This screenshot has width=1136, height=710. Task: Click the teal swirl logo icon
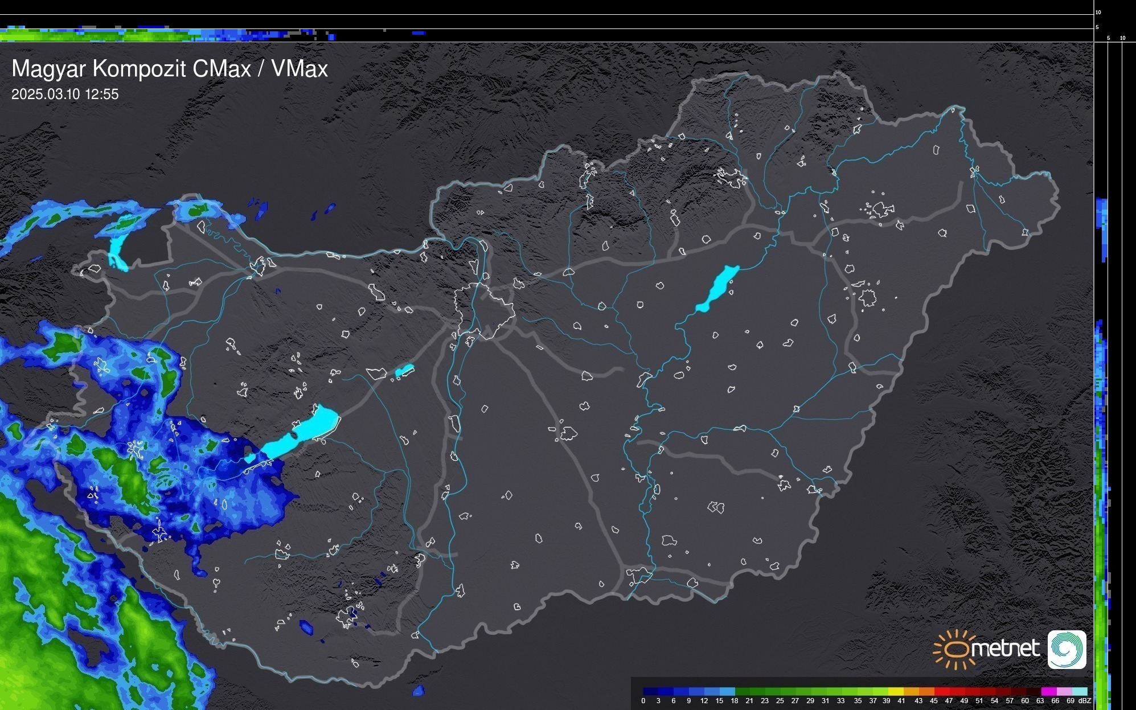[1067, 649]
